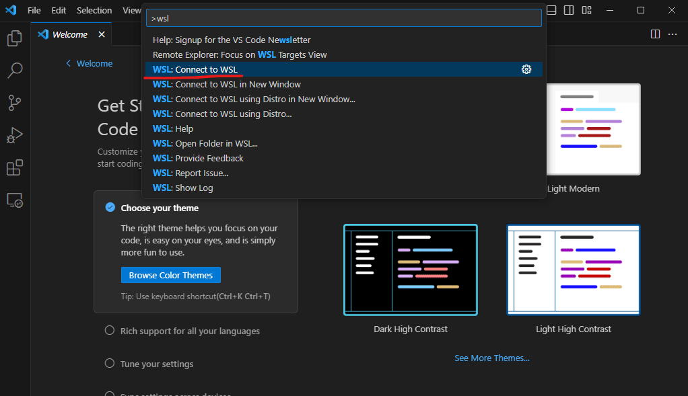Screen dimensions: 688x396
Task: Select WSL: Open Folder in WSL...
Action: point(344,143)
